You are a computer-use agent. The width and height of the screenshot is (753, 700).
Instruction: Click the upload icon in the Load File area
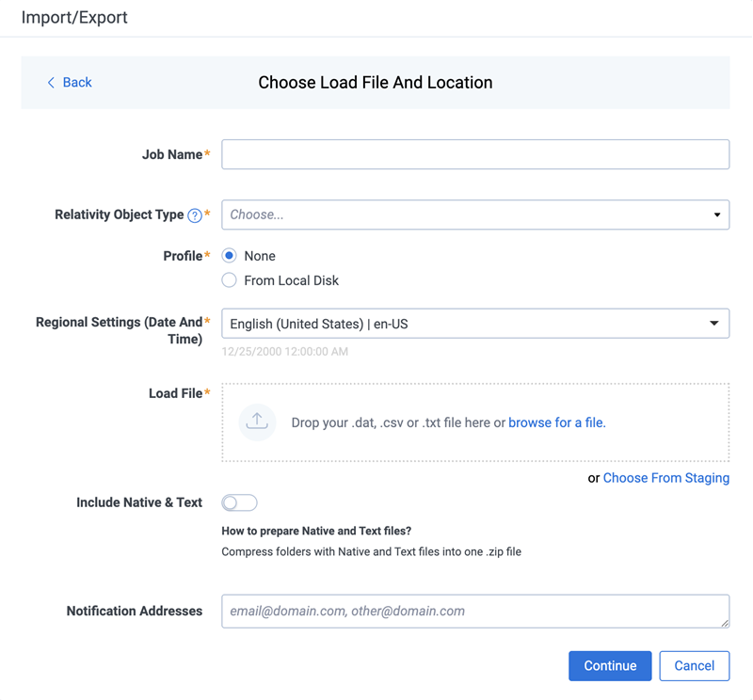click(256, 422)
